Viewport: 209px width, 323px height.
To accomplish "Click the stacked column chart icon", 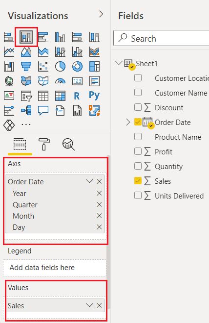I will click(26, 37).
